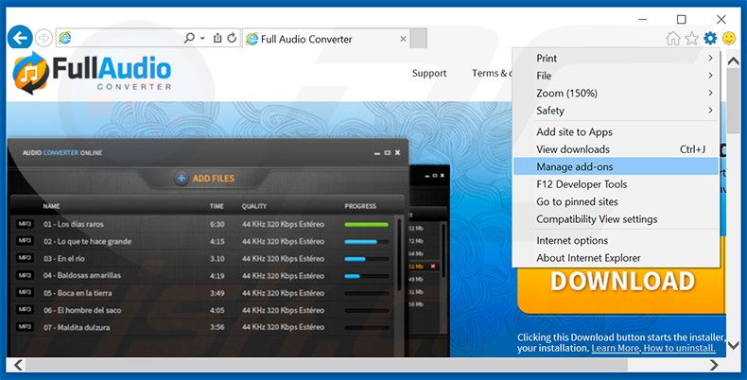Open the address bar search dropdown arrow
Screen dimensions: 747x380
pos(202,38)
